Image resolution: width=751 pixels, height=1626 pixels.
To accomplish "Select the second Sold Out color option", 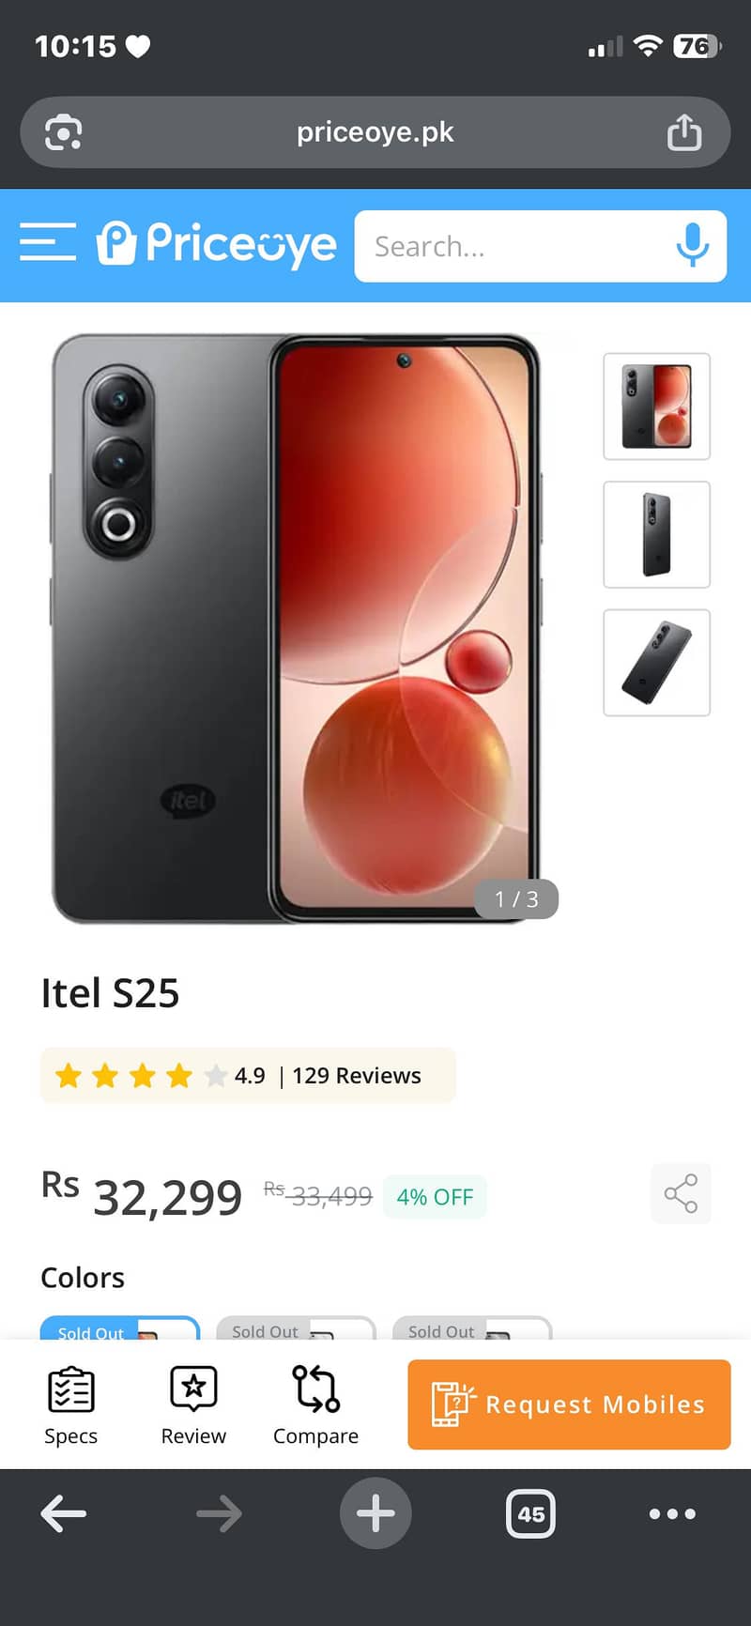I will 296,1327.
